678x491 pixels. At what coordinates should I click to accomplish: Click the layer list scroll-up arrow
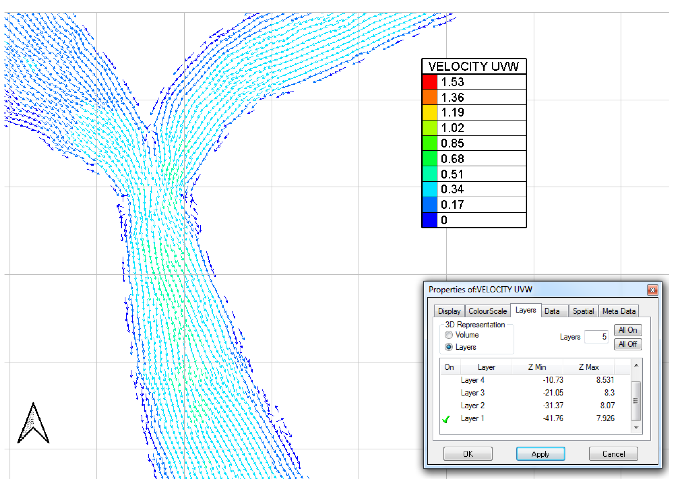[636, 366]
